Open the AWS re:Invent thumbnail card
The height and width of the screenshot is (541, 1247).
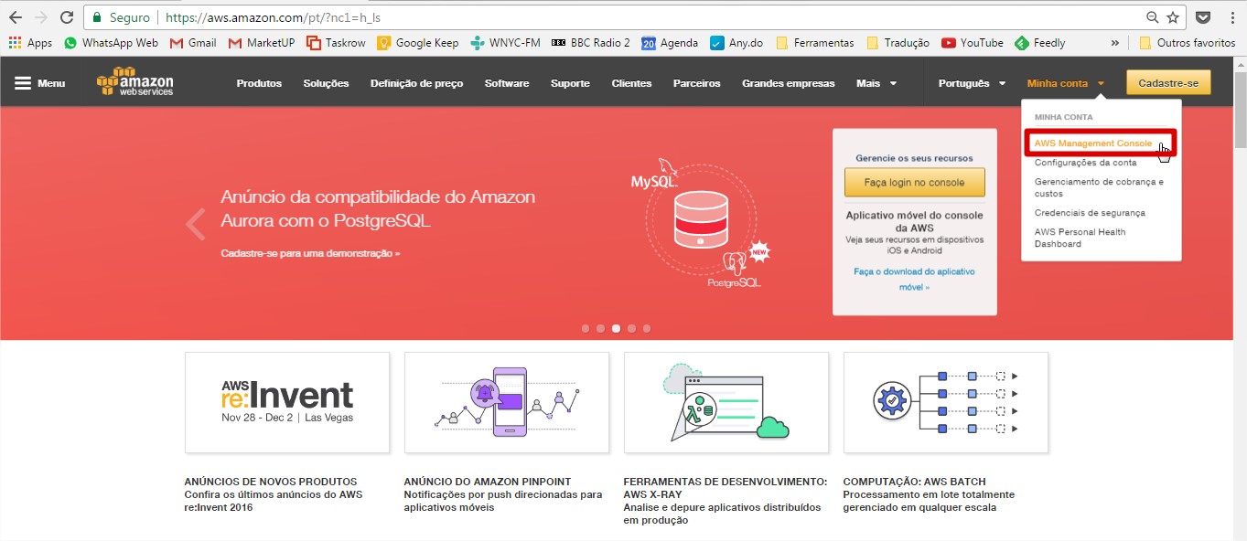click(287, 403)
